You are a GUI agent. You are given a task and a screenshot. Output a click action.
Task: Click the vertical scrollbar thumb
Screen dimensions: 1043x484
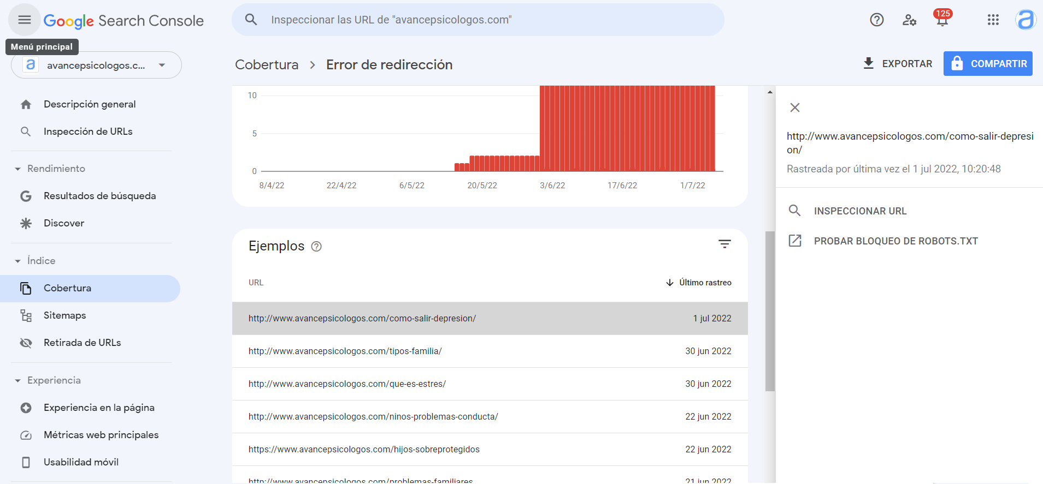coord(770,311)
